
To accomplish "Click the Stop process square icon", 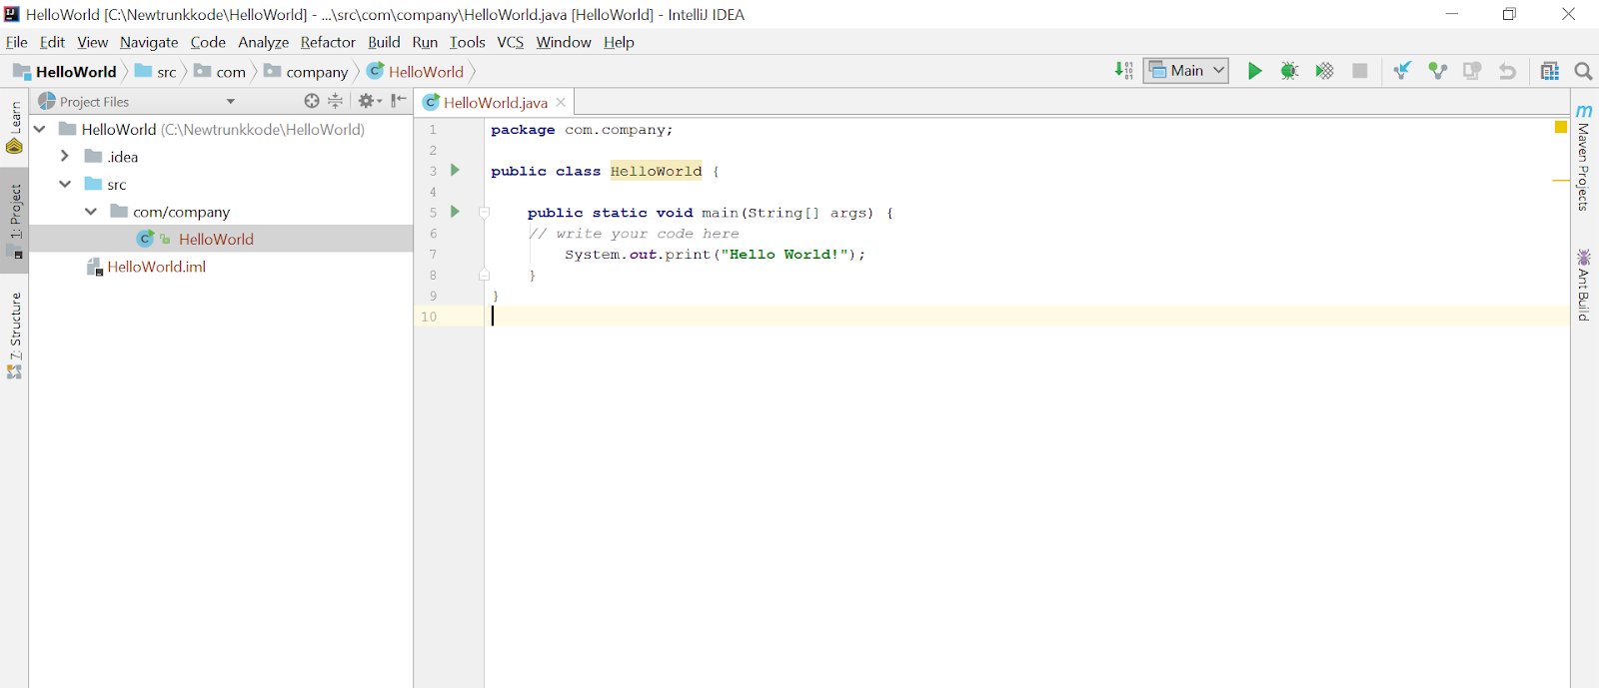I will [x=1359, y=71].
